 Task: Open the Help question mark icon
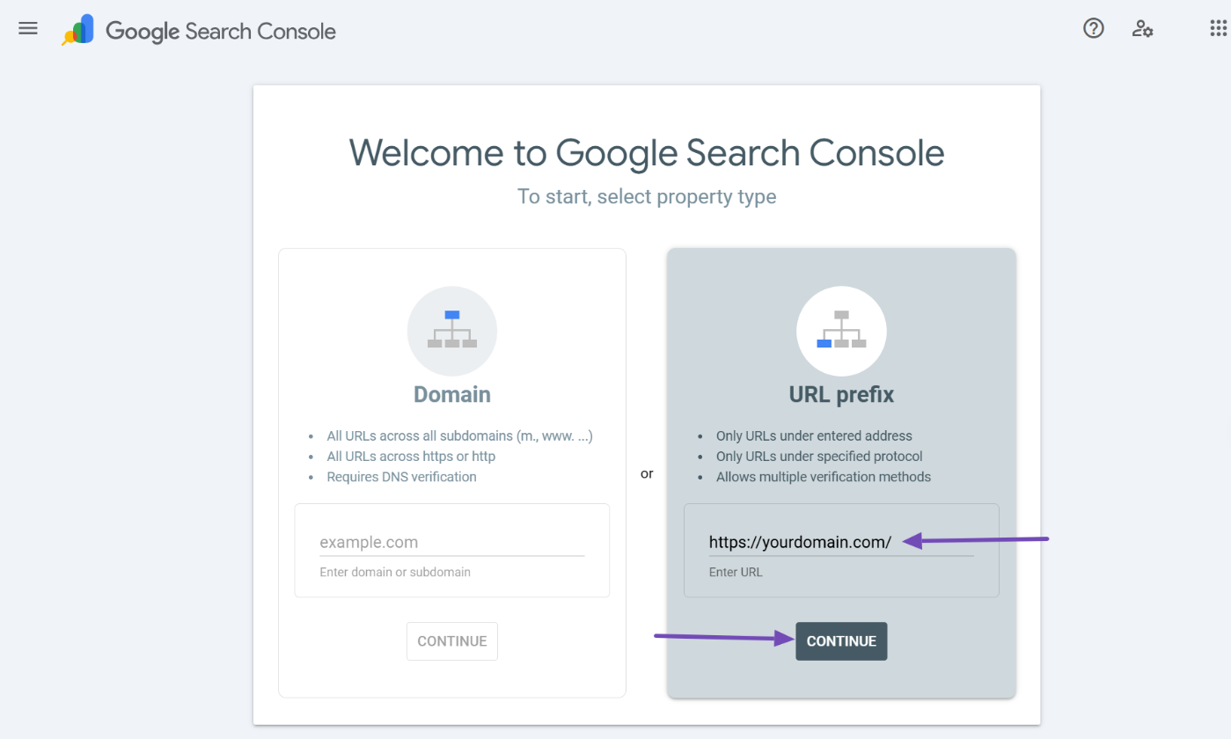point(1093,28)
